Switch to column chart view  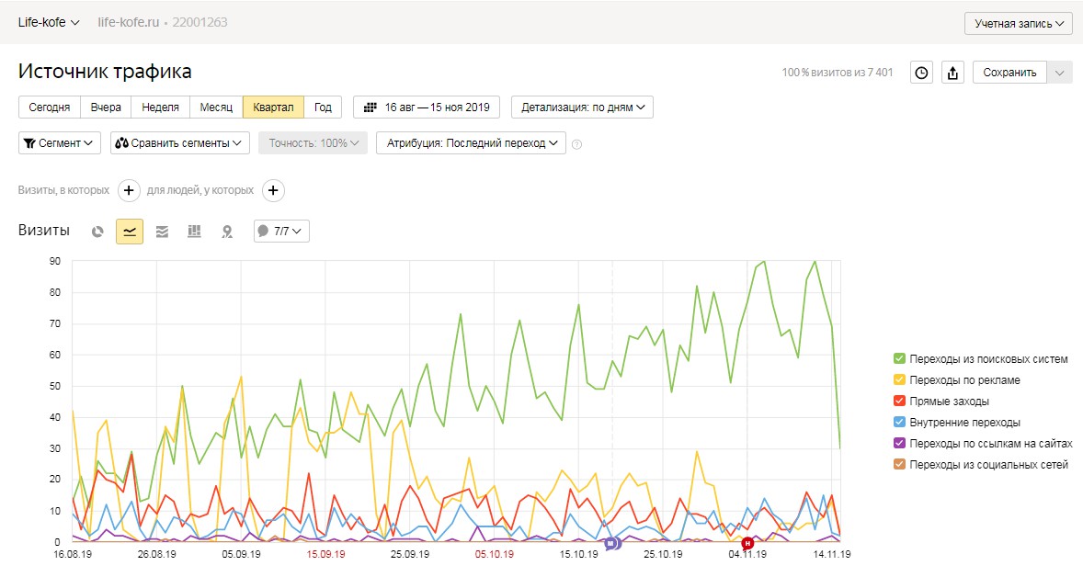point(194,232)
